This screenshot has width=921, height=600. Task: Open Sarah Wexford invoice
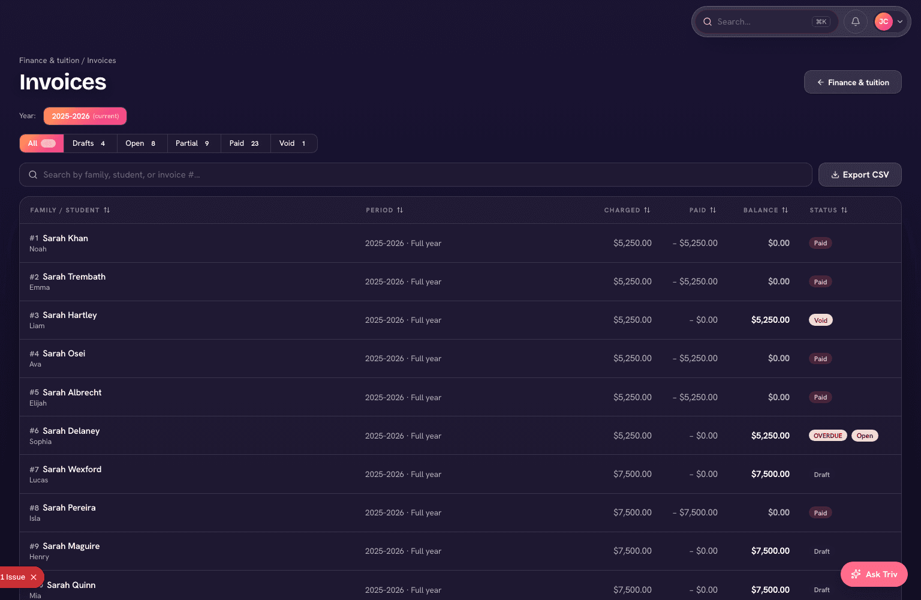[x=460, y=474]
